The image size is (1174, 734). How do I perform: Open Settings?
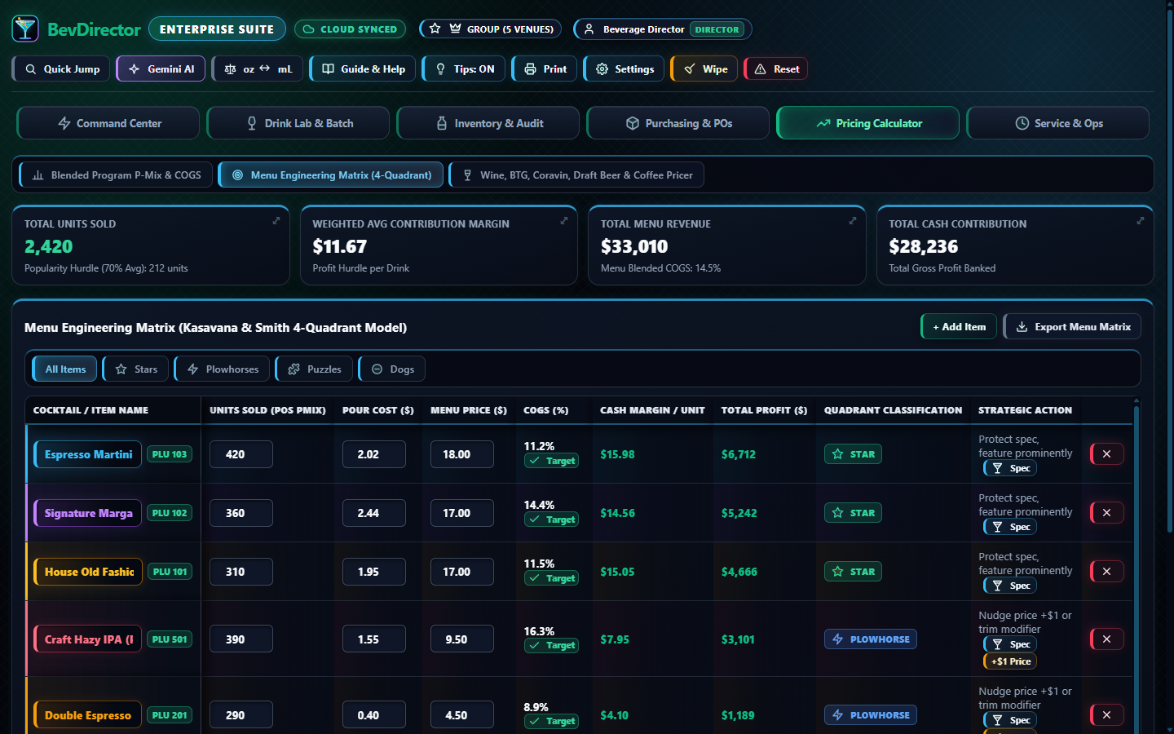click(624, 69)
